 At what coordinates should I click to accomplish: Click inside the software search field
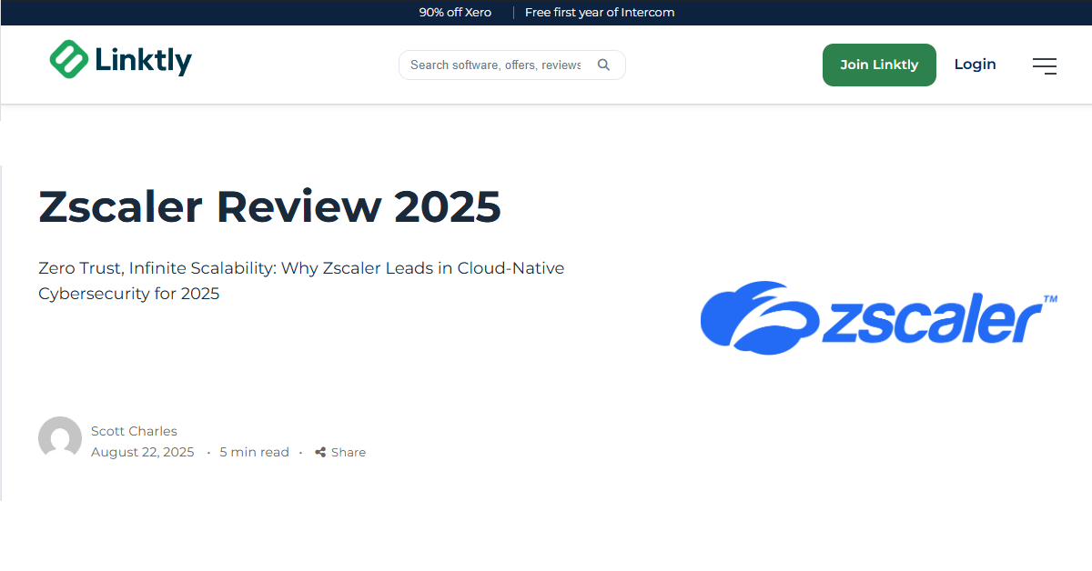click(x=496, y=65)
